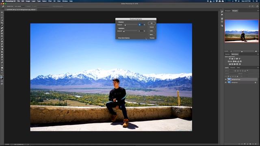Click OK in Shadows/Highlights dialog
This screenshot has height=146, width=260.
[x=152, y=24]
